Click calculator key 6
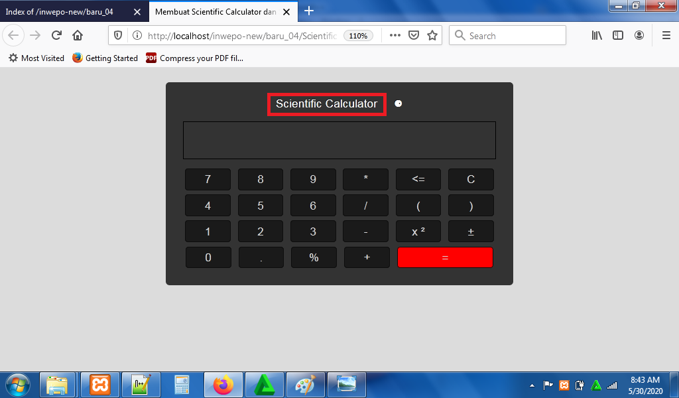Viewport: 679px width, 398px height. coord(313,205)
